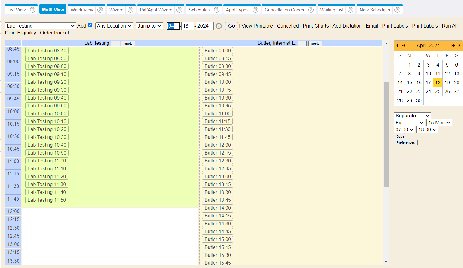Collapse the Butler, Internist E. column
This screenshot has width=463, height=268.
click(302, 44)
